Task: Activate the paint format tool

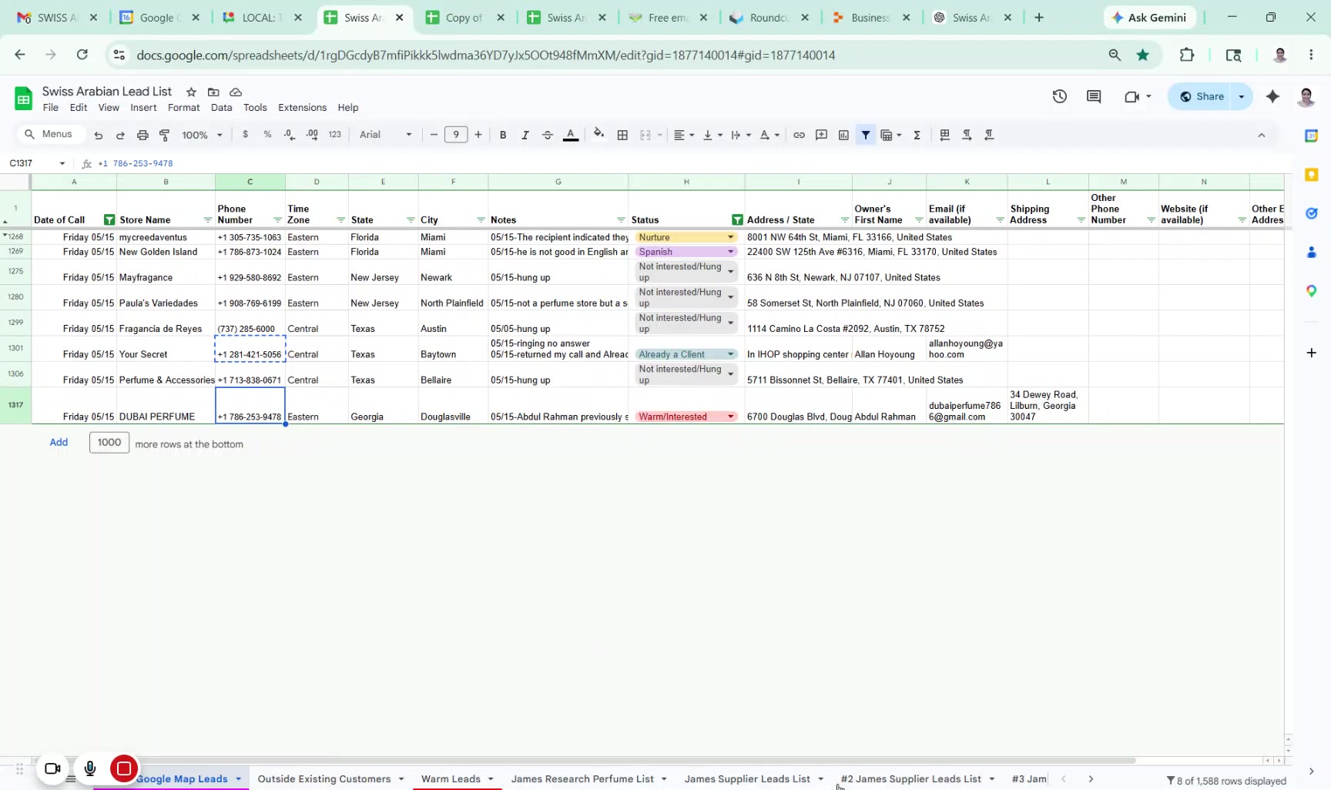Action: click(164, 135)
